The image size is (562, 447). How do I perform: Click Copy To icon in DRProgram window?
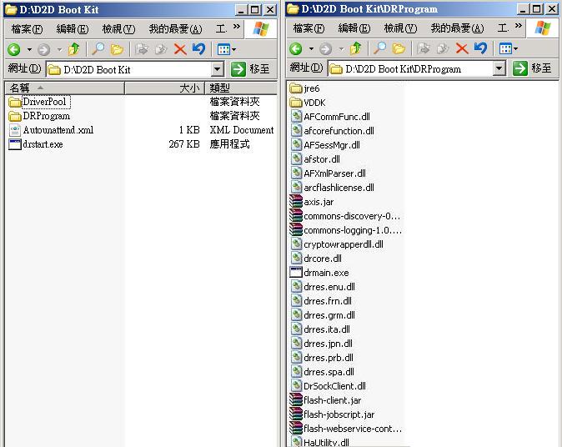[442, 48]
